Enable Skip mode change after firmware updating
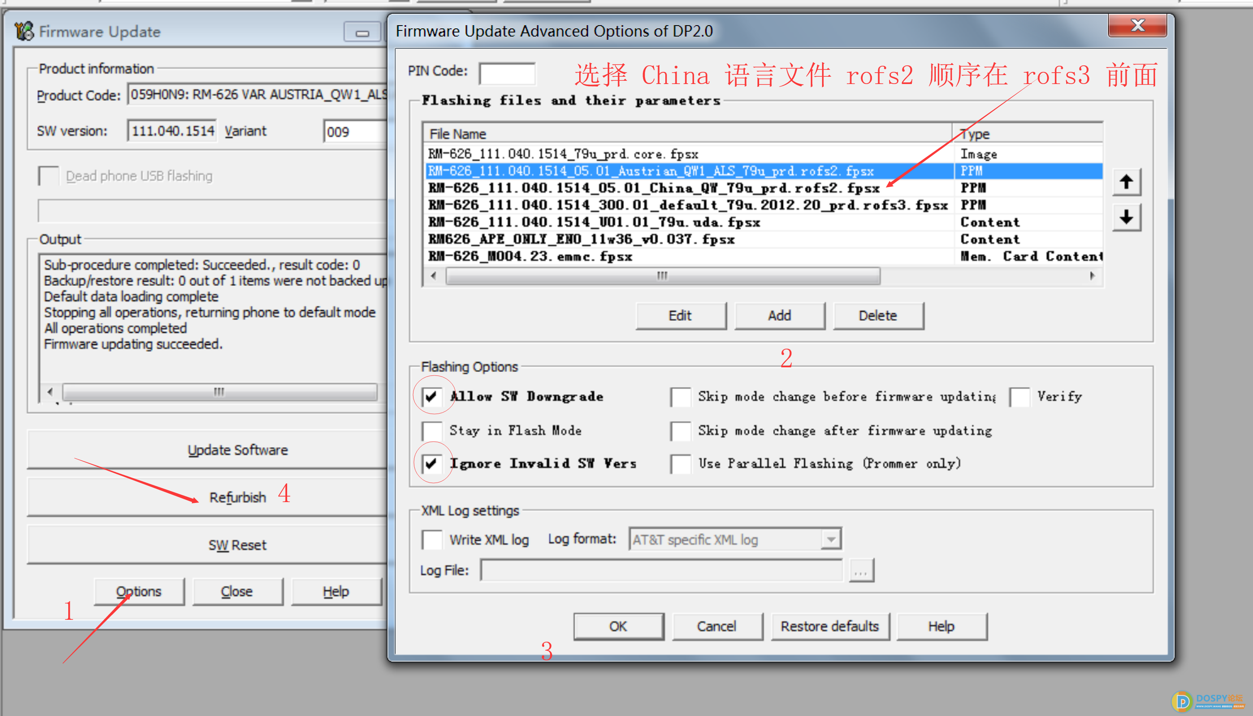The height and width of the screenshot is (716, 1253). (x=680, y=431)
